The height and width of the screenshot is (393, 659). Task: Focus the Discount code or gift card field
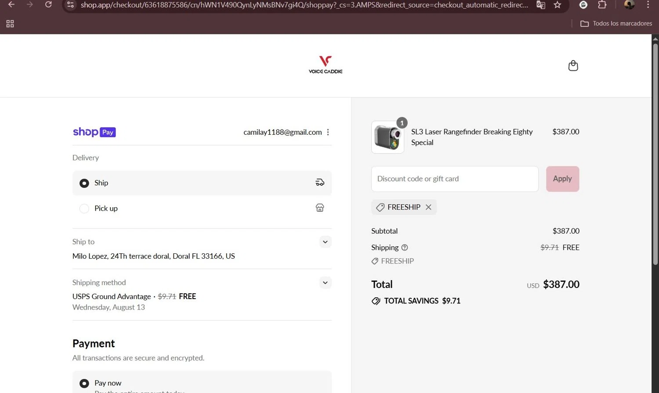point(455,179)
